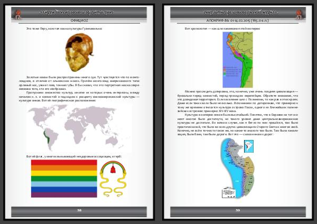Click the flame logo on page 38 header
This screenshot has width=317, height=224.
[18, 14]
